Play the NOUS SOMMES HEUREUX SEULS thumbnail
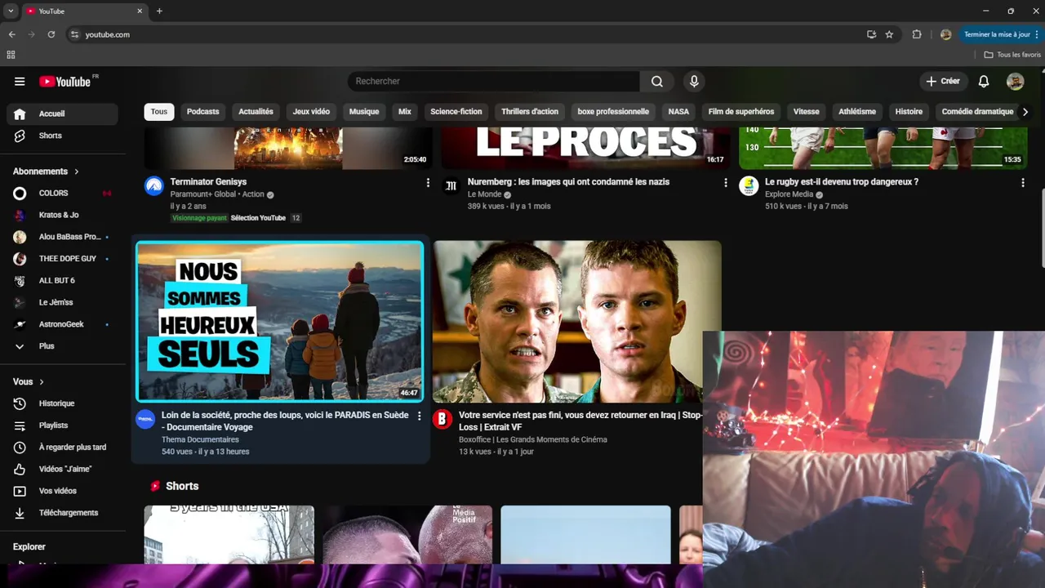This screenshot has width=1045, height=588. [280, 321]
